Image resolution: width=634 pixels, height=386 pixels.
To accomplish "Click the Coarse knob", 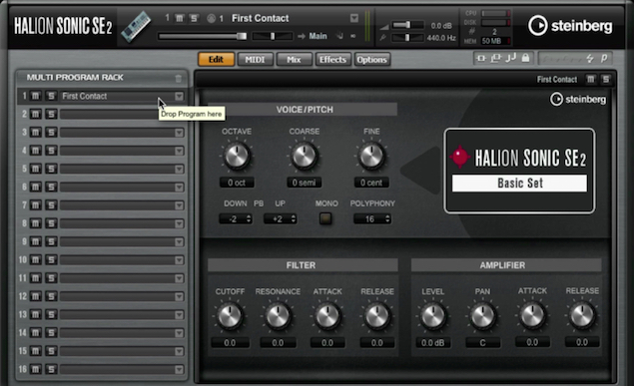I will pyautogui.click(x=305, y=156).
